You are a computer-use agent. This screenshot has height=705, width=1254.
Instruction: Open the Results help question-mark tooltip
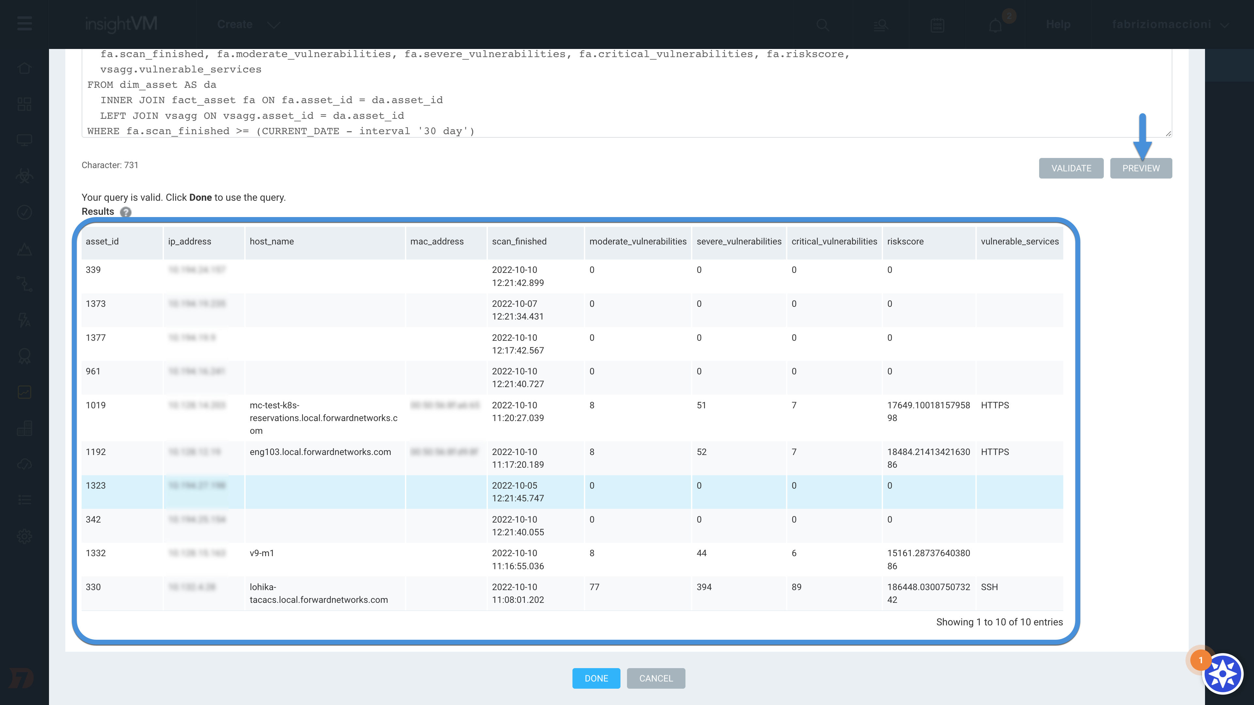pyautogui.click(x=126, y=212)
